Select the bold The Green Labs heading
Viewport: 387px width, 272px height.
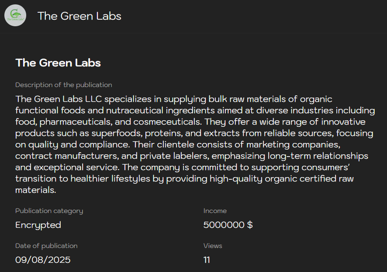tap(58, 63)
